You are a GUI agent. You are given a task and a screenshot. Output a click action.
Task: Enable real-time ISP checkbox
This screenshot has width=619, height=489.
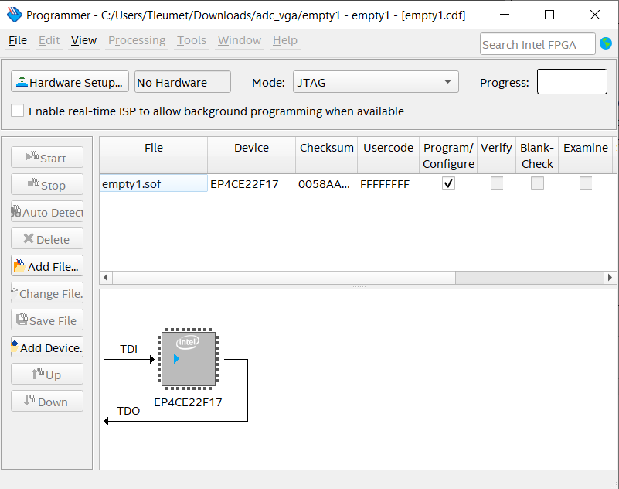(x=17, y=111)
